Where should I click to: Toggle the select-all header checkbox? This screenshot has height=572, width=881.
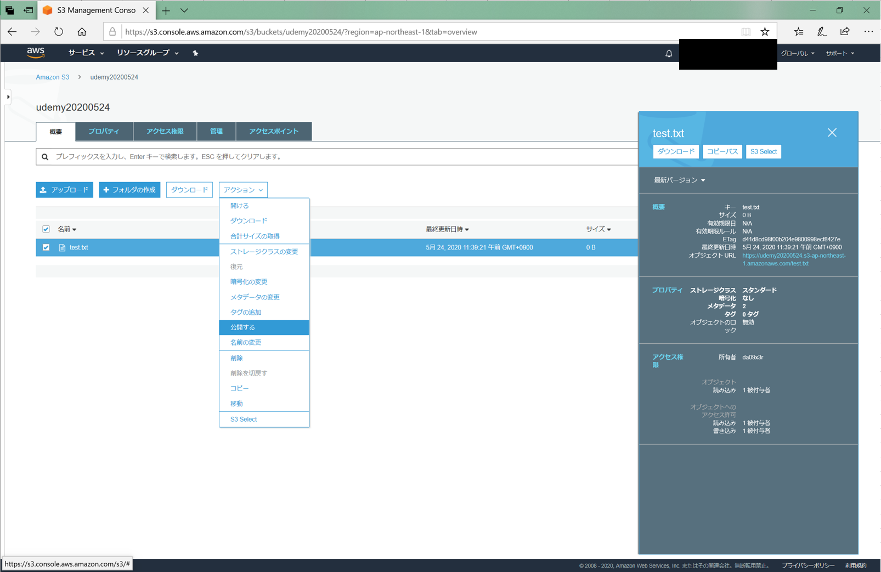pos(46,229)
